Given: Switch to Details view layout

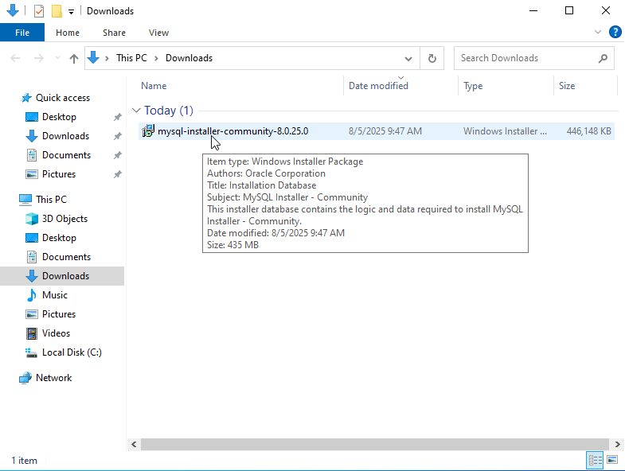Looking at the screenshot, I should 595,461.
